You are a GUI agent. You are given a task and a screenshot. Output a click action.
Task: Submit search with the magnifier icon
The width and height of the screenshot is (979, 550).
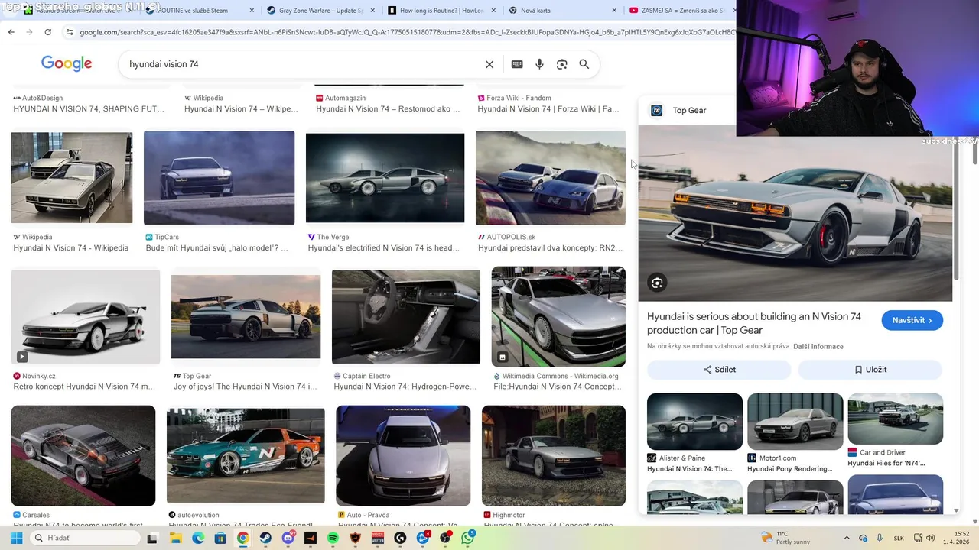584,64
